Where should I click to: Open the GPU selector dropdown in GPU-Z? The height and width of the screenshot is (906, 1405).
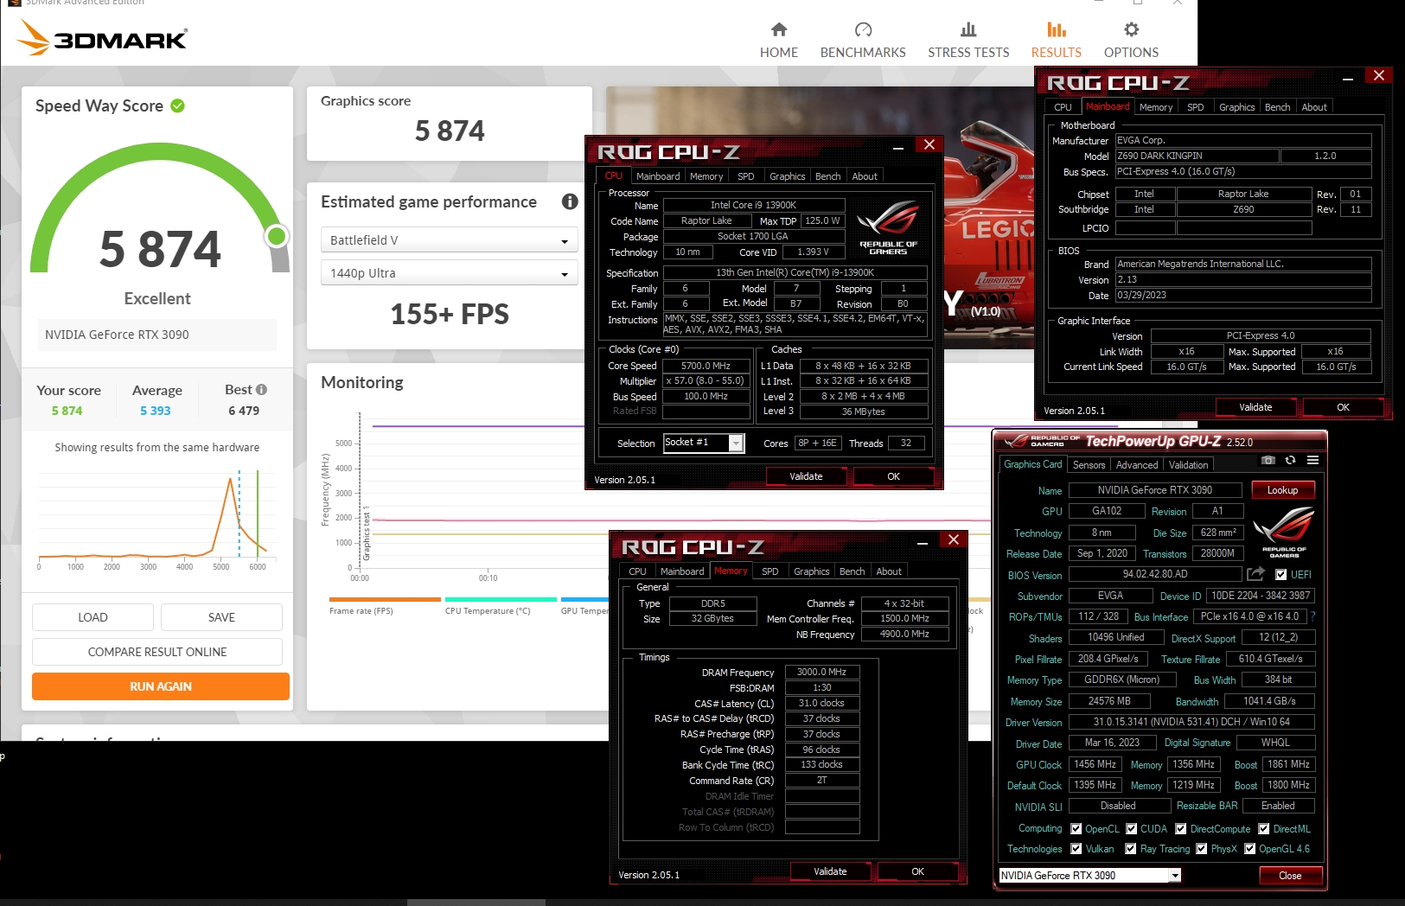[x=1089, y=875]
